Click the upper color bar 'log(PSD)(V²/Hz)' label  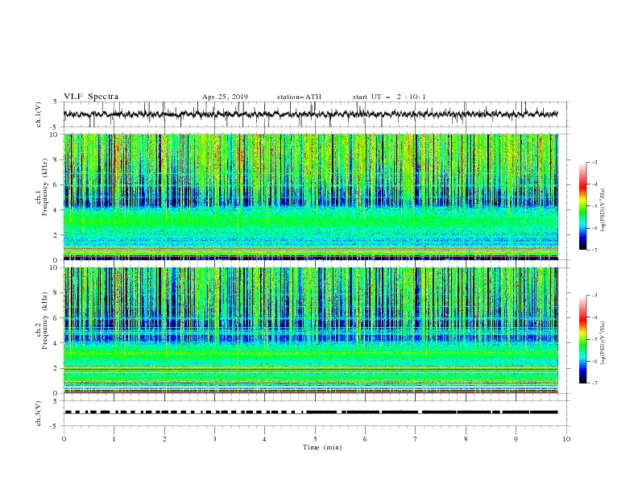point(603,210)
